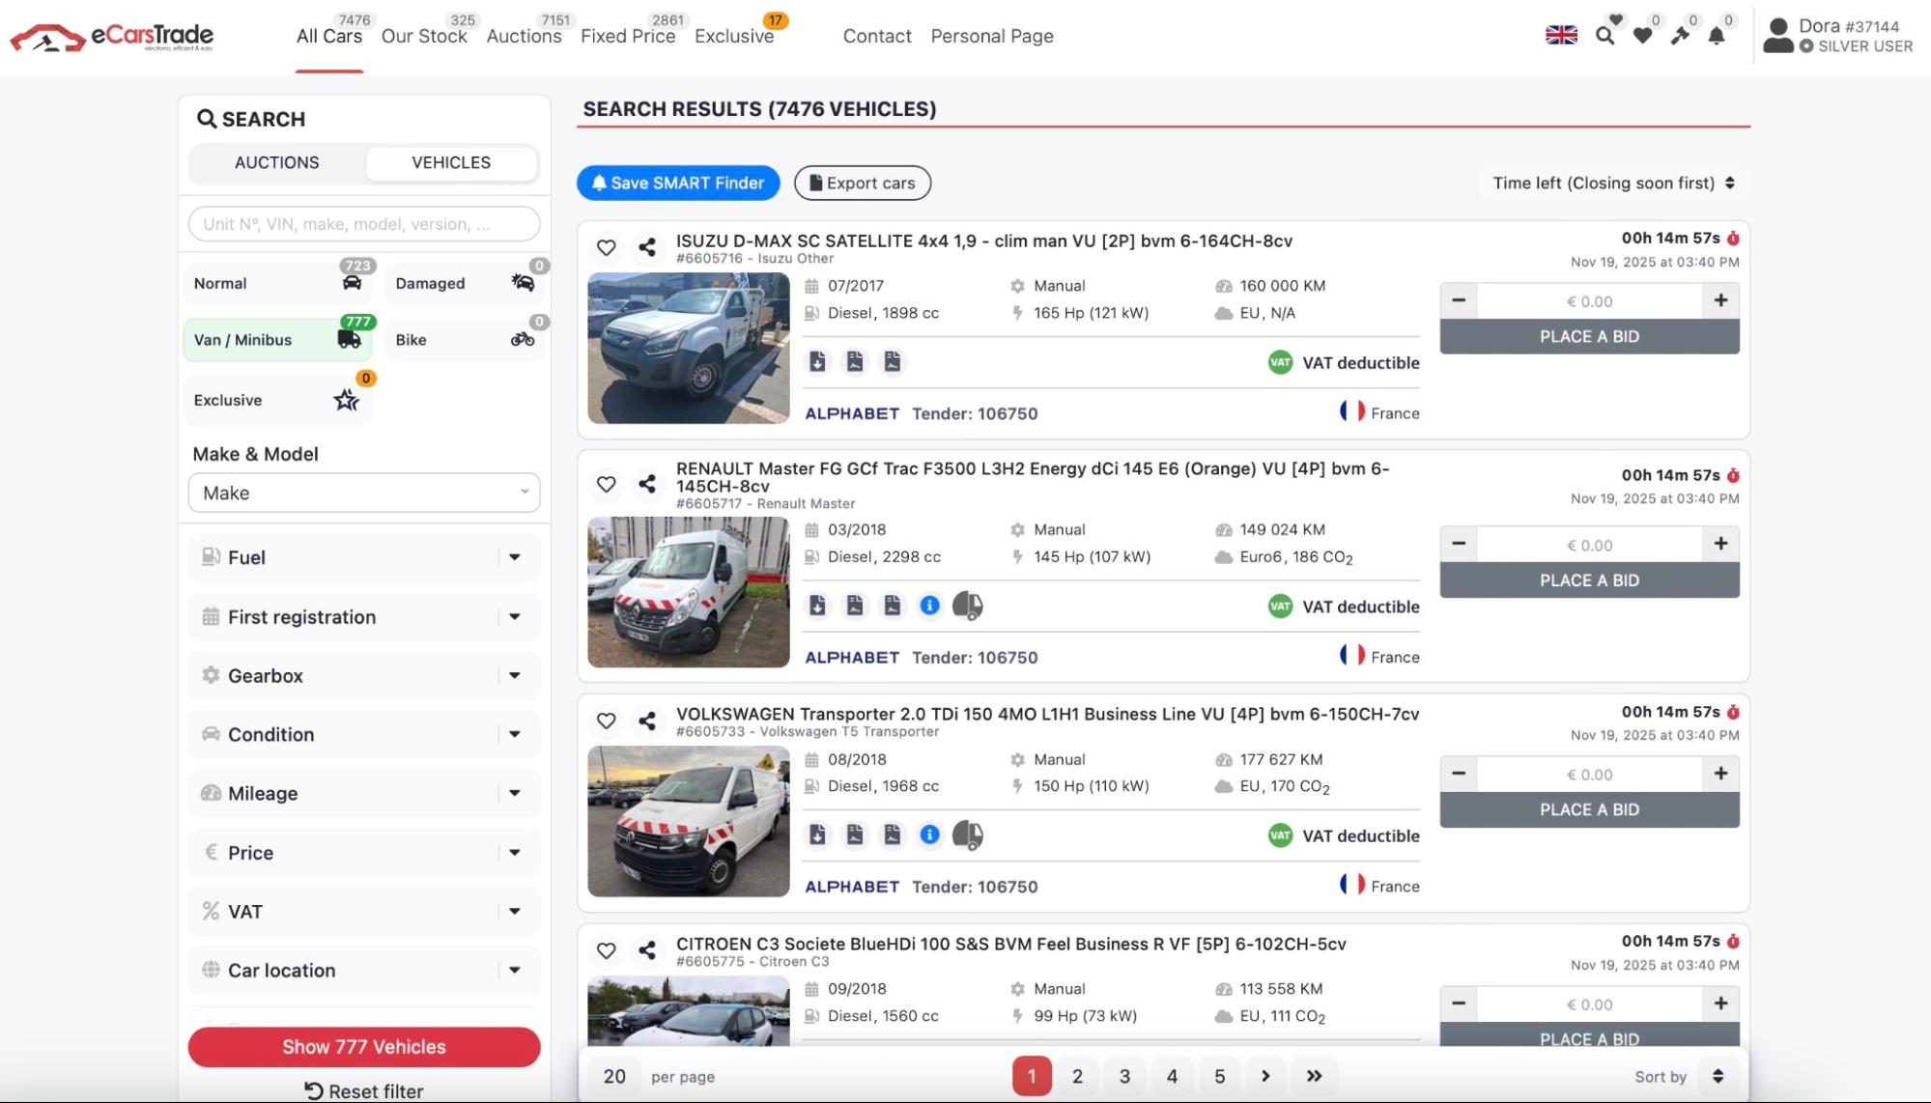Screen dimensions: 1931x1103
Task: Increase ISUZU bid with plus stepper
Action: (1720, 300)
